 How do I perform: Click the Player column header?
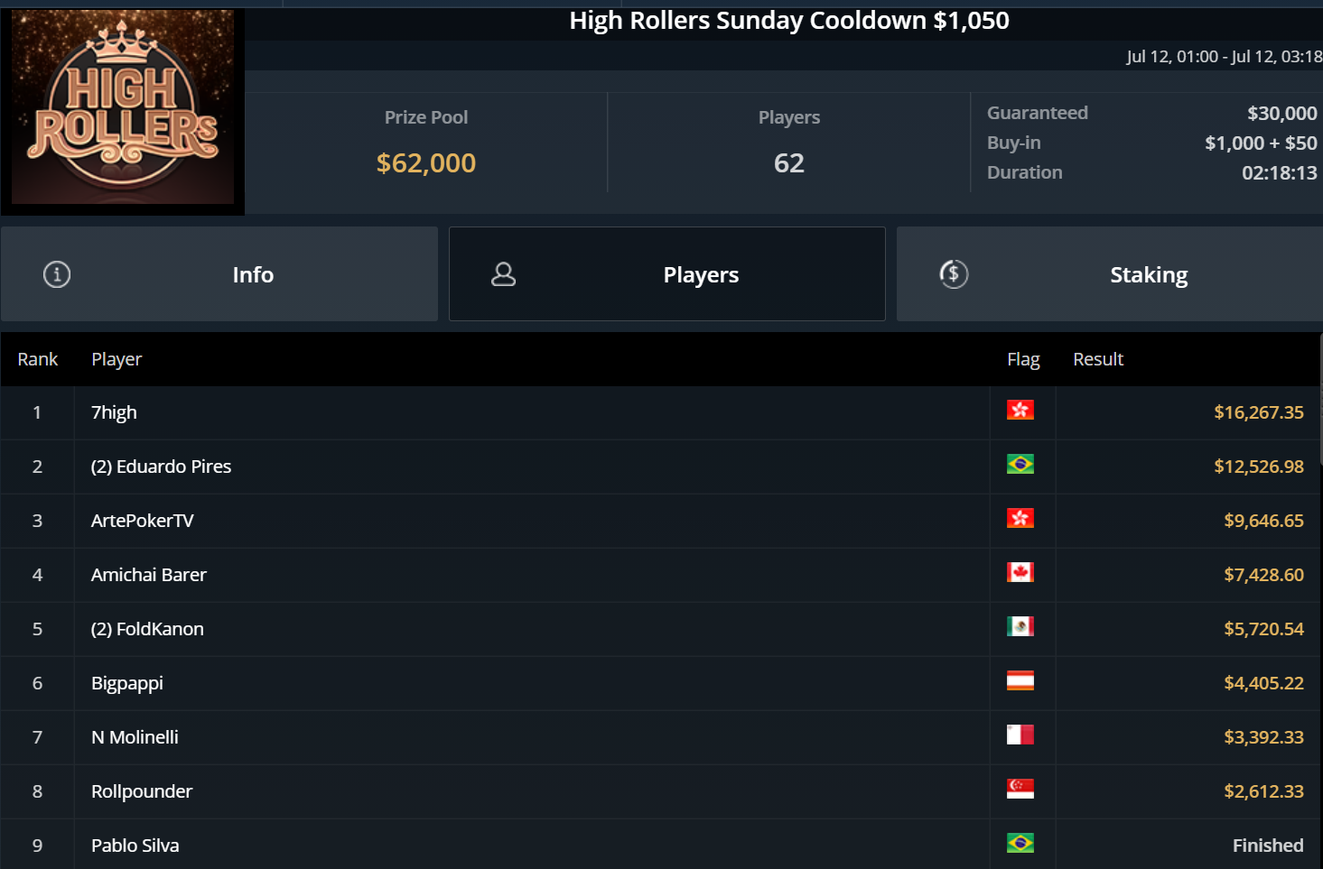(116, 359)
